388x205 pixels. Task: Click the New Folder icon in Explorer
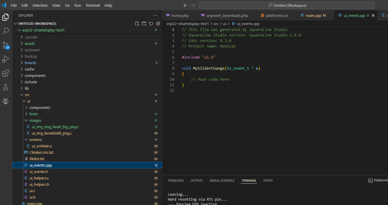[144, 24]
